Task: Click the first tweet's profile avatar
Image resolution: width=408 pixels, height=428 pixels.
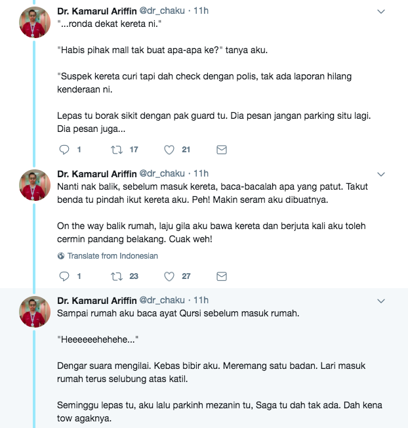Action: 35,22
